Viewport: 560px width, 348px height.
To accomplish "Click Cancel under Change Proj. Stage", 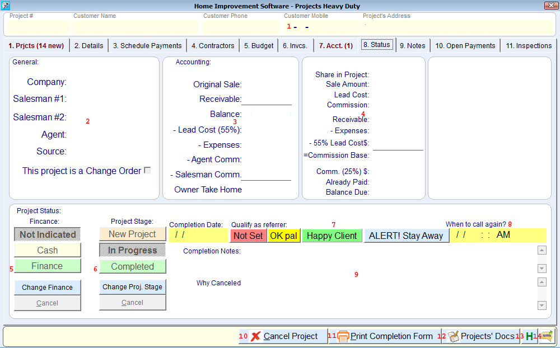I will (x=133, y=303).
